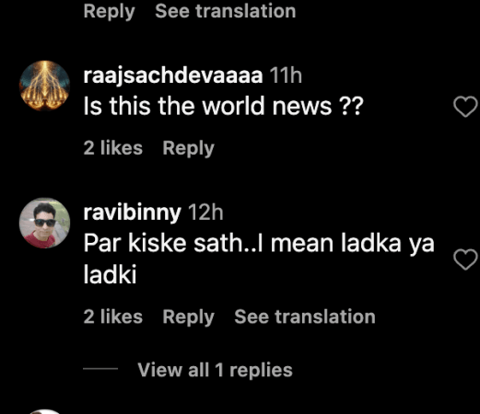Open raajsachdevaaaa's profile picture
This screenshot has height=414, width=480.
pos(44,86)
